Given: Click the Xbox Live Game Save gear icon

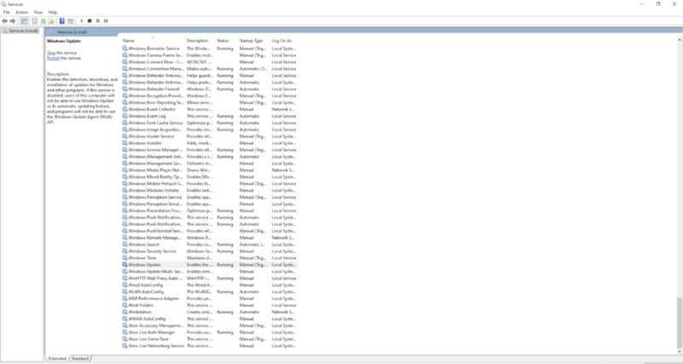Looking at the screenshot, I should click(125, 338).
